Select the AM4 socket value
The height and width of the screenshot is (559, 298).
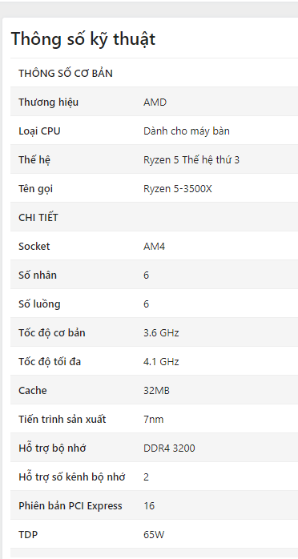(155, 247)
